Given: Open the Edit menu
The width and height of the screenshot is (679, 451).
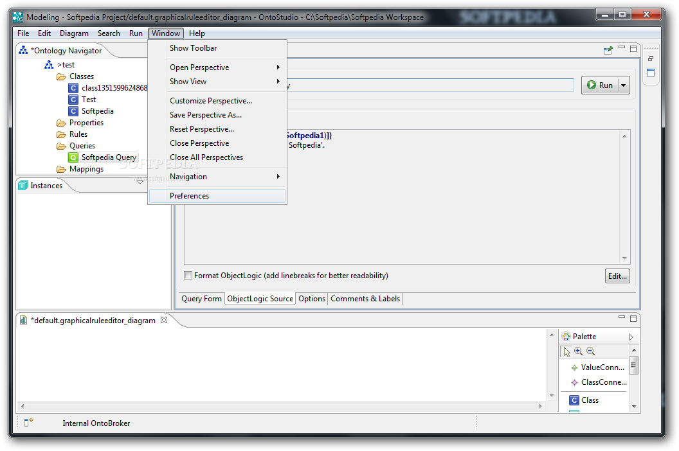Looking at the screenshot, I should [x=44, y=33].
